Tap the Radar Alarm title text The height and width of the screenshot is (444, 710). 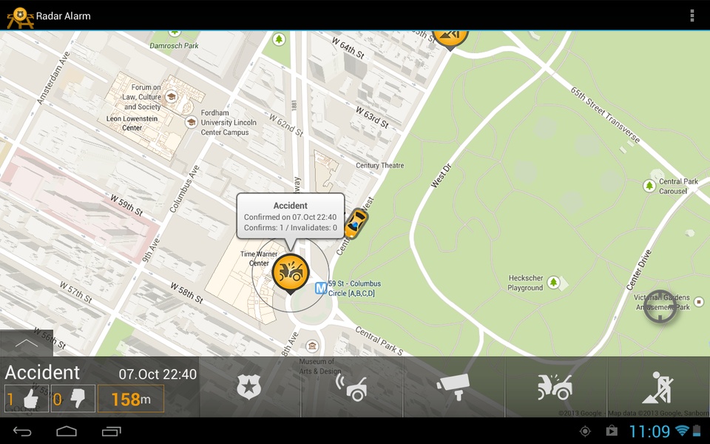63,16
